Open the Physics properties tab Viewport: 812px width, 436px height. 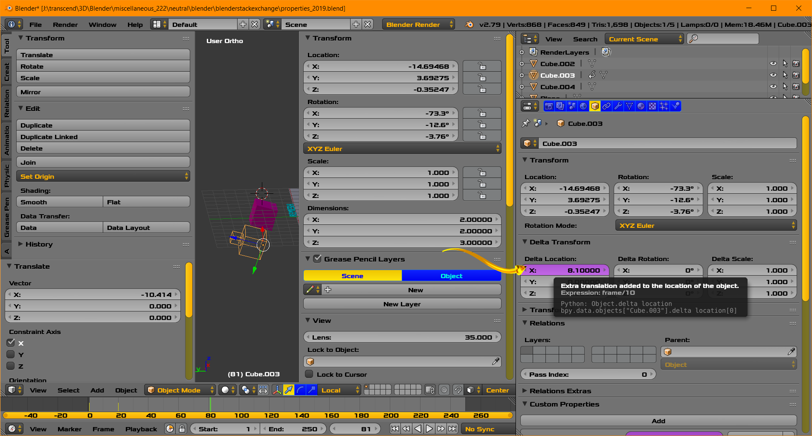[676, 106]
